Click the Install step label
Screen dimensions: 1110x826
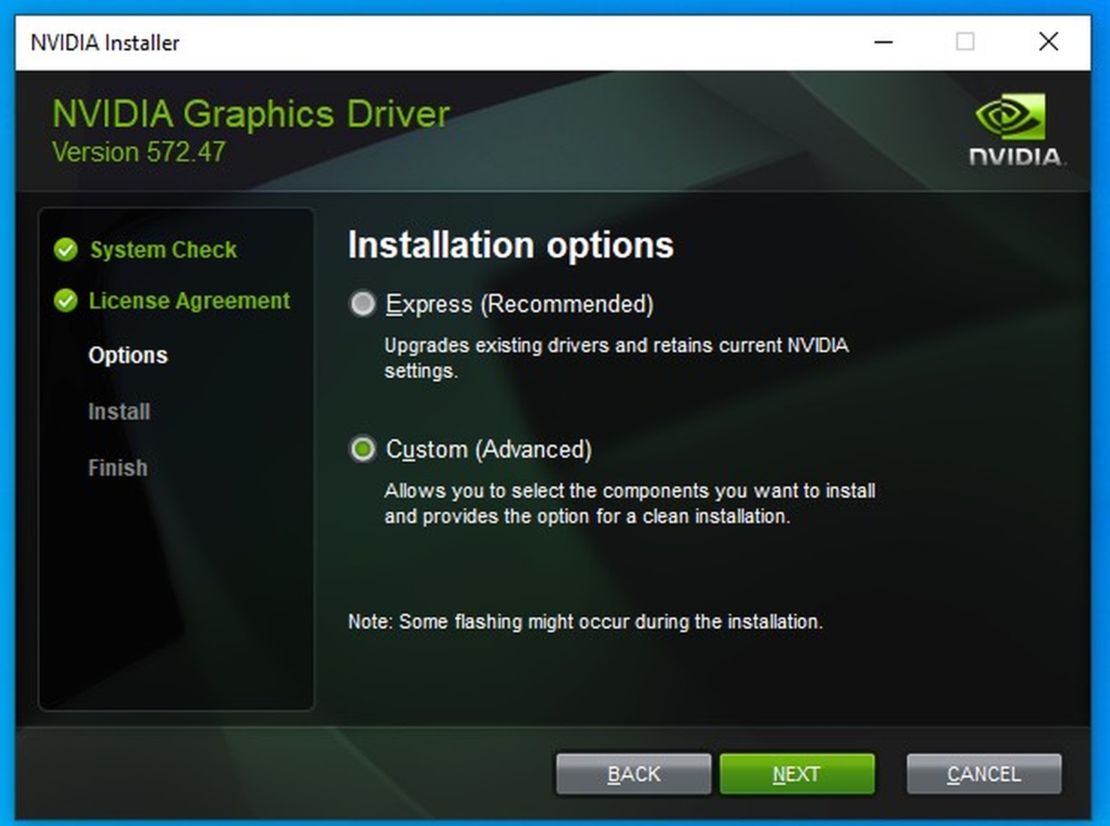(x=119, y=411)
